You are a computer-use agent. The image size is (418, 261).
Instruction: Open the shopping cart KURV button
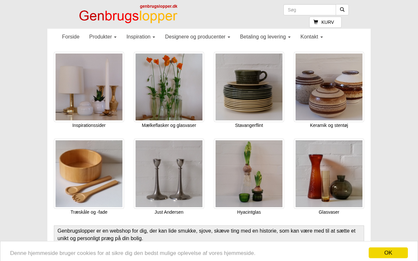[x=325, y=22]
